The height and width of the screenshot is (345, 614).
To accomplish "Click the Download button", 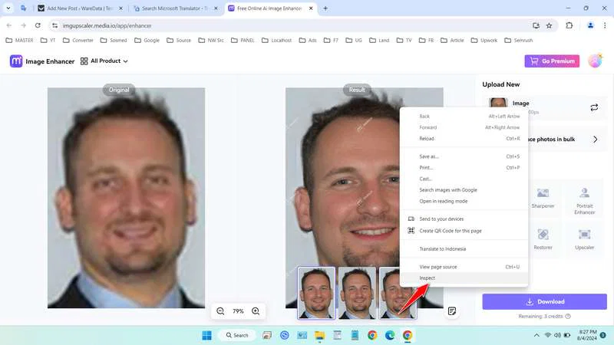I will click(544, 301).
